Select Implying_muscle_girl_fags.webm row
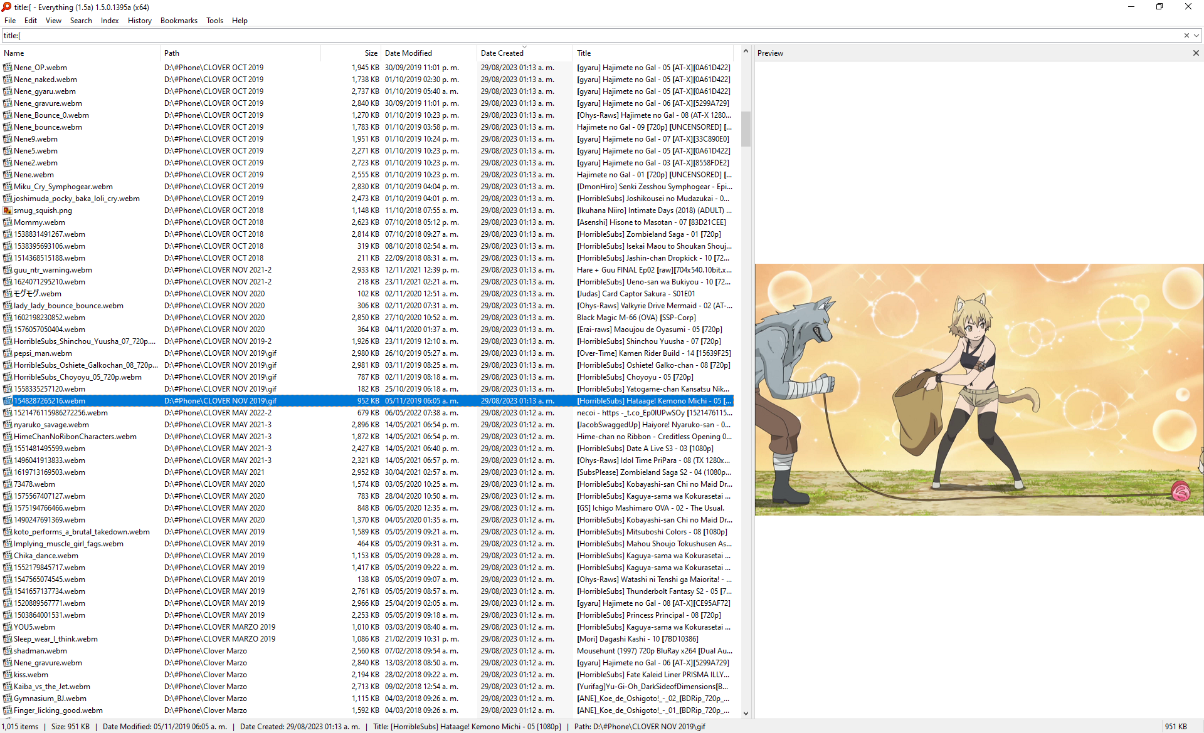Viewport: 1204px width, 733px height. coord(367,544)
